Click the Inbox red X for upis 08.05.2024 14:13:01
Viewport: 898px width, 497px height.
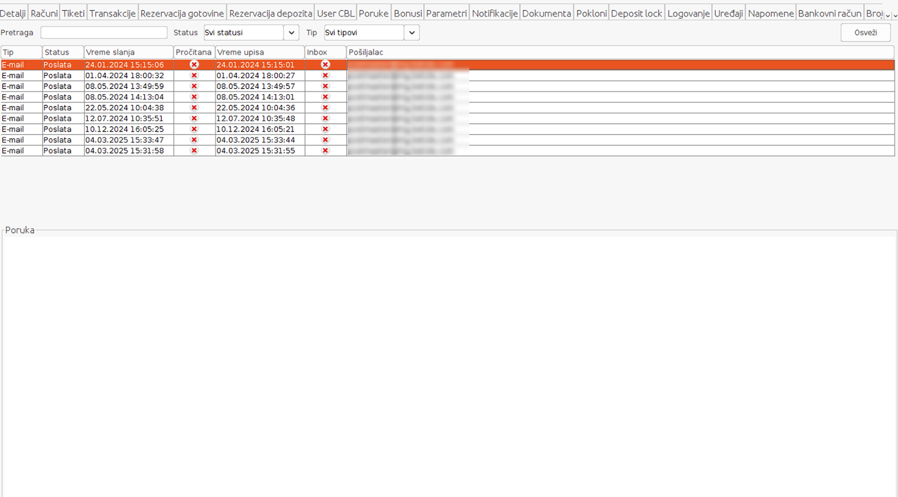(325, 97)
